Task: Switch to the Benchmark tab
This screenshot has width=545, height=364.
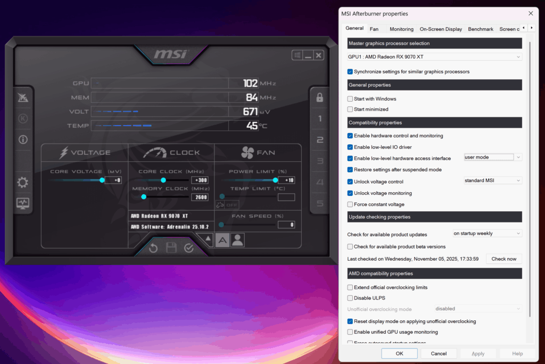Action: click(x=481, y=29)
